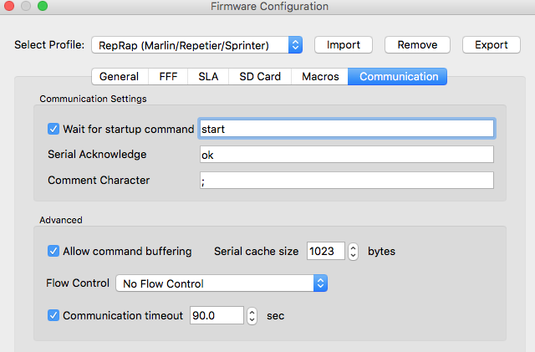535x352 pixels.
Task: Close the Firmware Configuration window
Action: pos(9,6)
